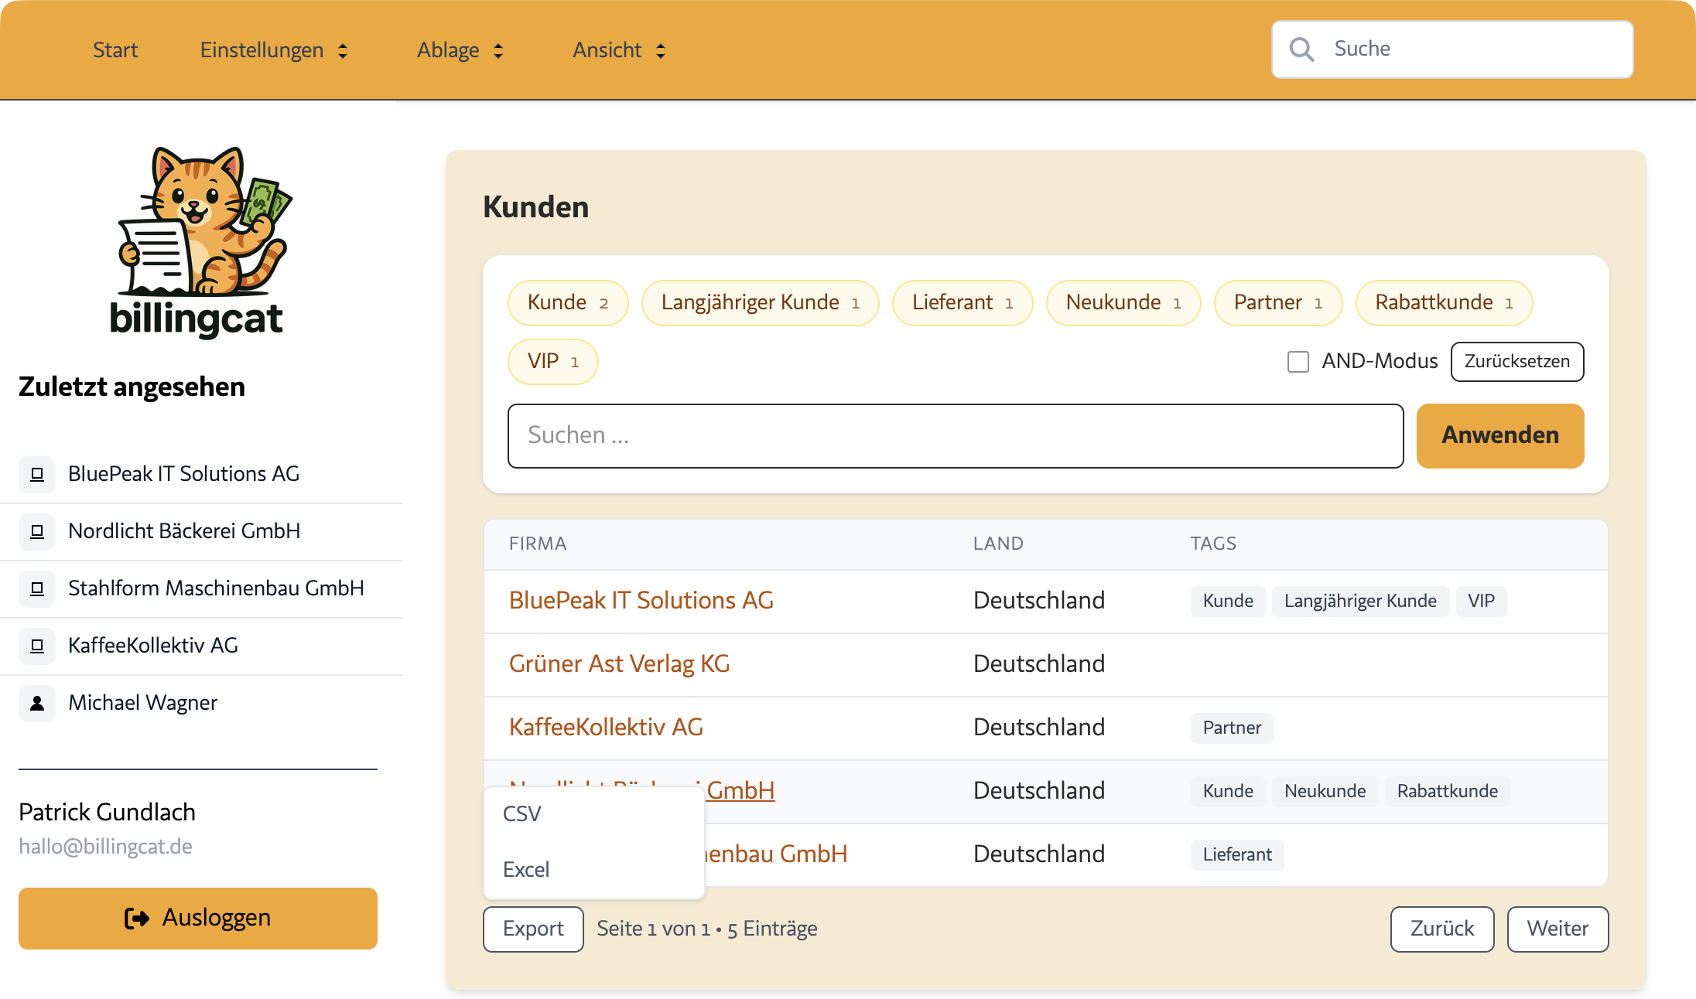Click company icon beside Stahlform Maschinenbau GmbH
This screenshot has width=1696, height=999.
(37, 588)
